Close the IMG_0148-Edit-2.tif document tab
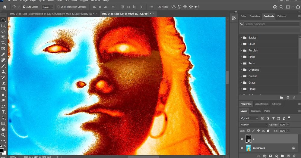The image size is (301, 158). coord(154,14)
